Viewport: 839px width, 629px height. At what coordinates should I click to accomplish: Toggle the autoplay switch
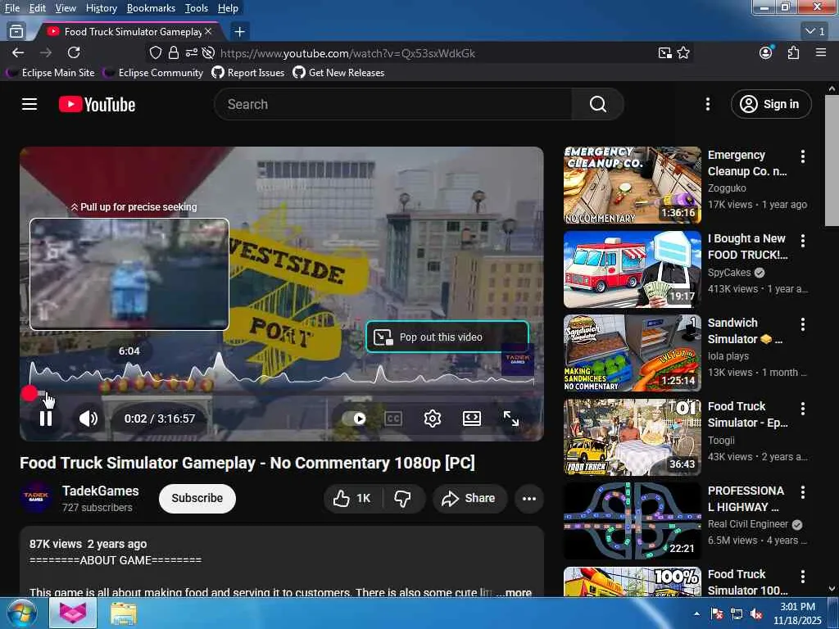[354, 419]
